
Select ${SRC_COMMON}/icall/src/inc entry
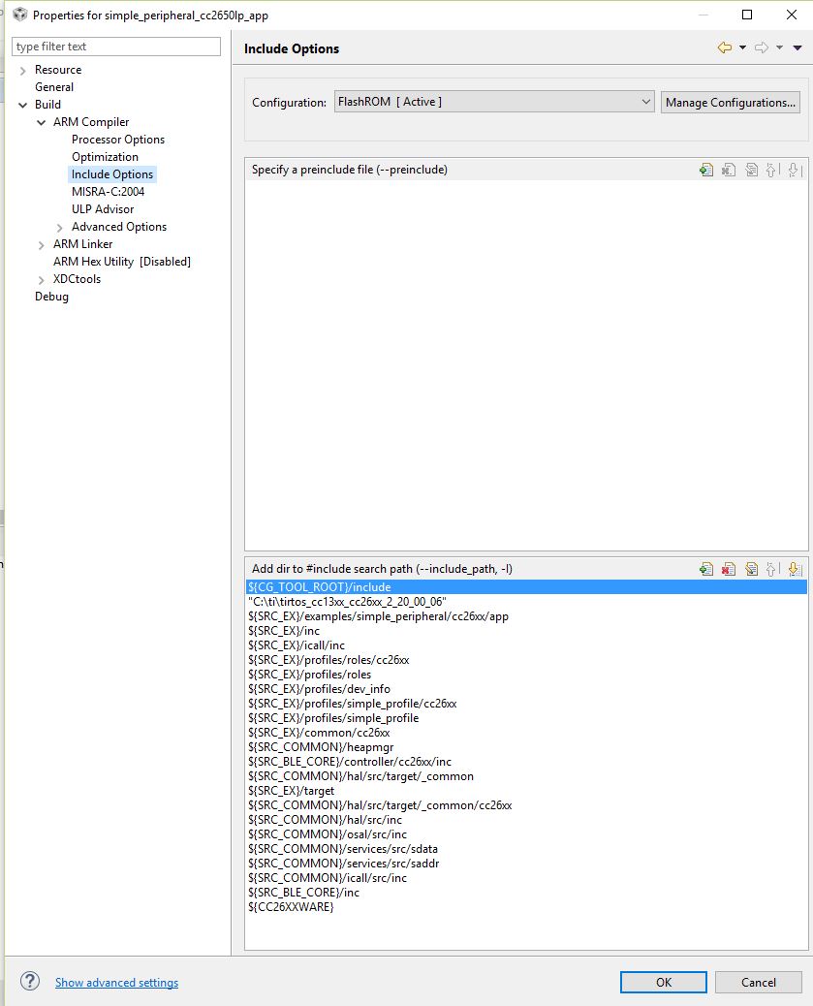pyautogui.click(x=328, y=878)
